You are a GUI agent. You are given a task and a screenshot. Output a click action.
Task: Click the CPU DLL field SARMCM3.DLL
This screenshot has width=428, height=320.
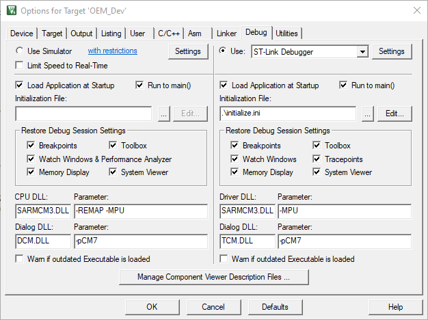click(43, 211)
